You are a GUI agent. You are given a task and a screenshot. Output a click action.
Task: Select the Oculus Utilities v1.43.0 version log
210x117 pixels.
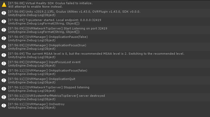coord(105,13)
